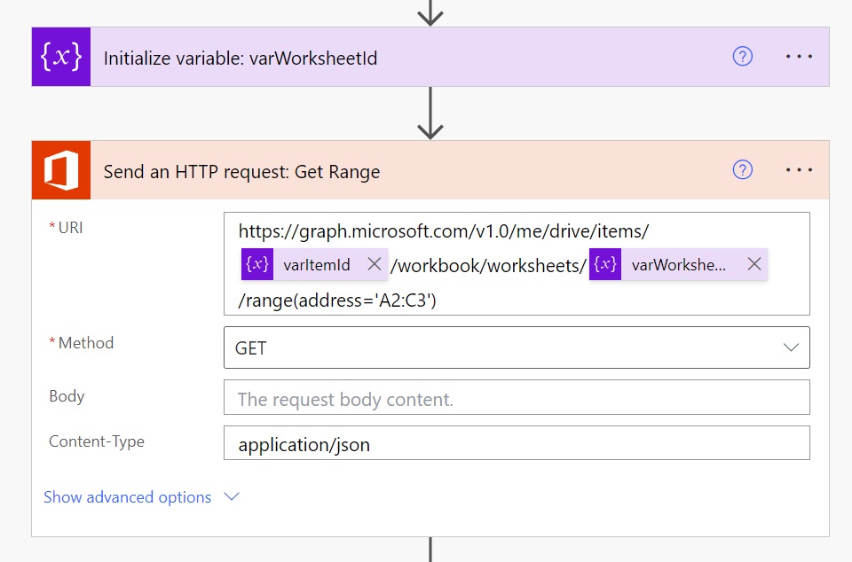The width and height of the screenshot is (852, 562).
Task: Select the varItemId dynamic content token
Action: 316,264
